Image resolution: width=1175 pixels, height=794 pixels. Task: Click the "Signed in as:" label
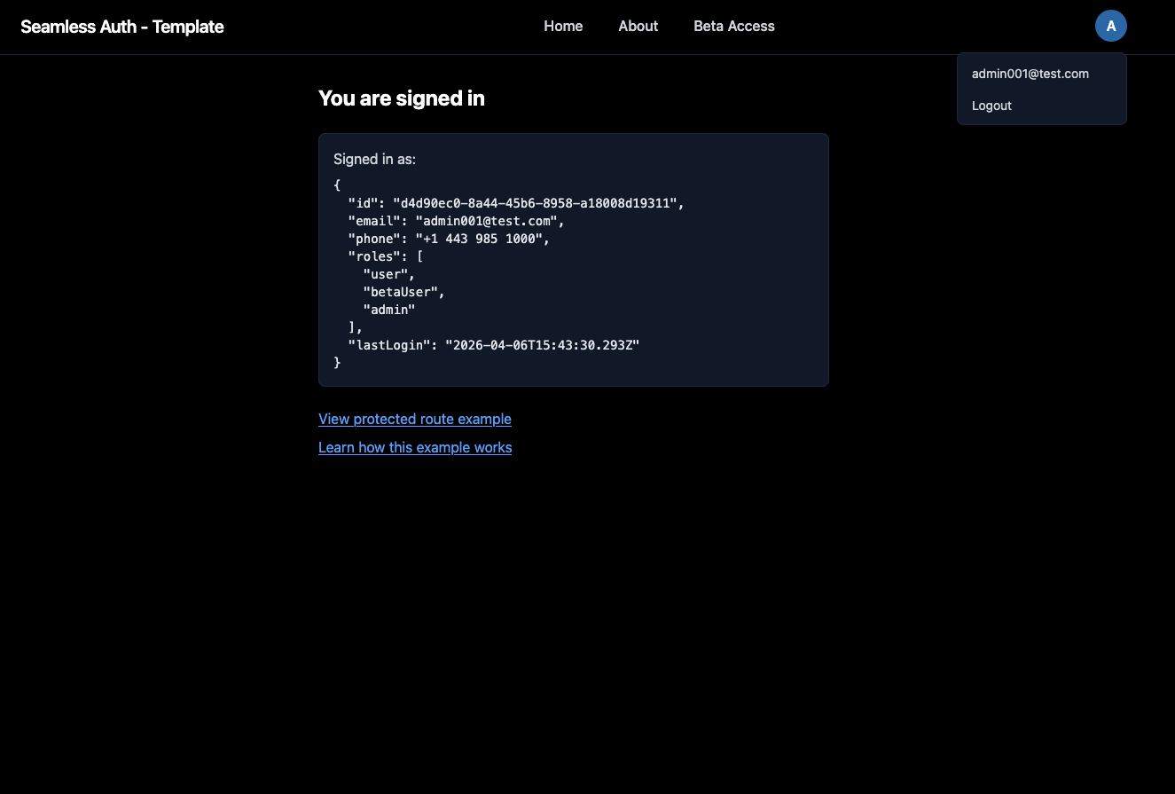pos(374,160)
